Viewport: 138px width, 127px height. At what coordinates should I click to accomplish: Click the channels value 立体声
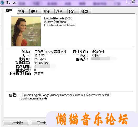(97, 55)
